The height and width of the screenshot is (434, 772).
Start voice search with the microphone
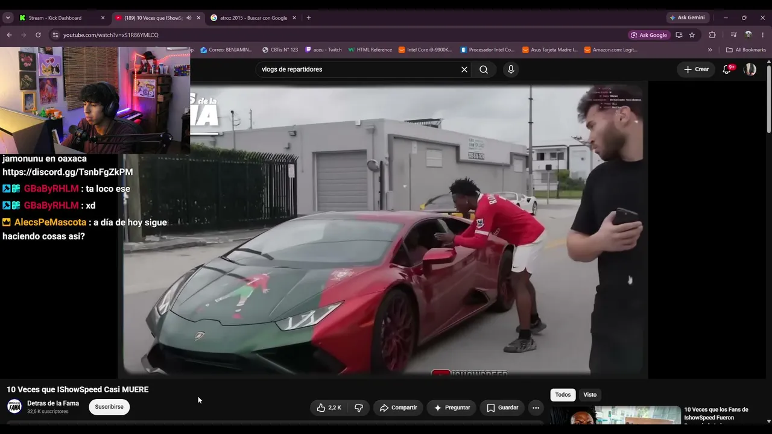click(511, 69)
